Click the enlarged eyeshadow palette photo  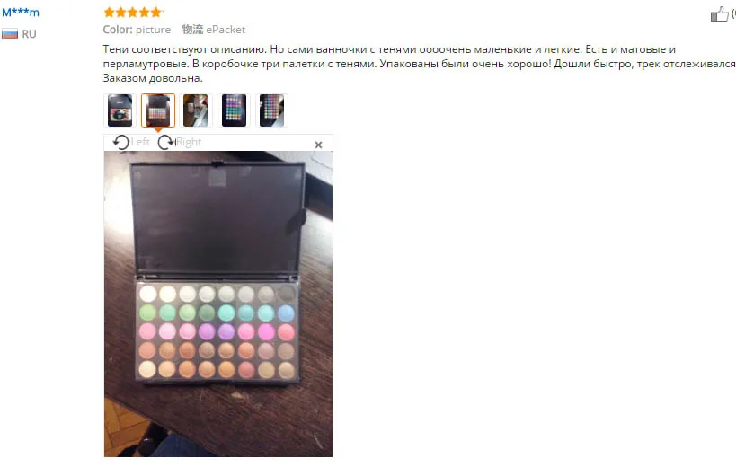tap(218, 304)
